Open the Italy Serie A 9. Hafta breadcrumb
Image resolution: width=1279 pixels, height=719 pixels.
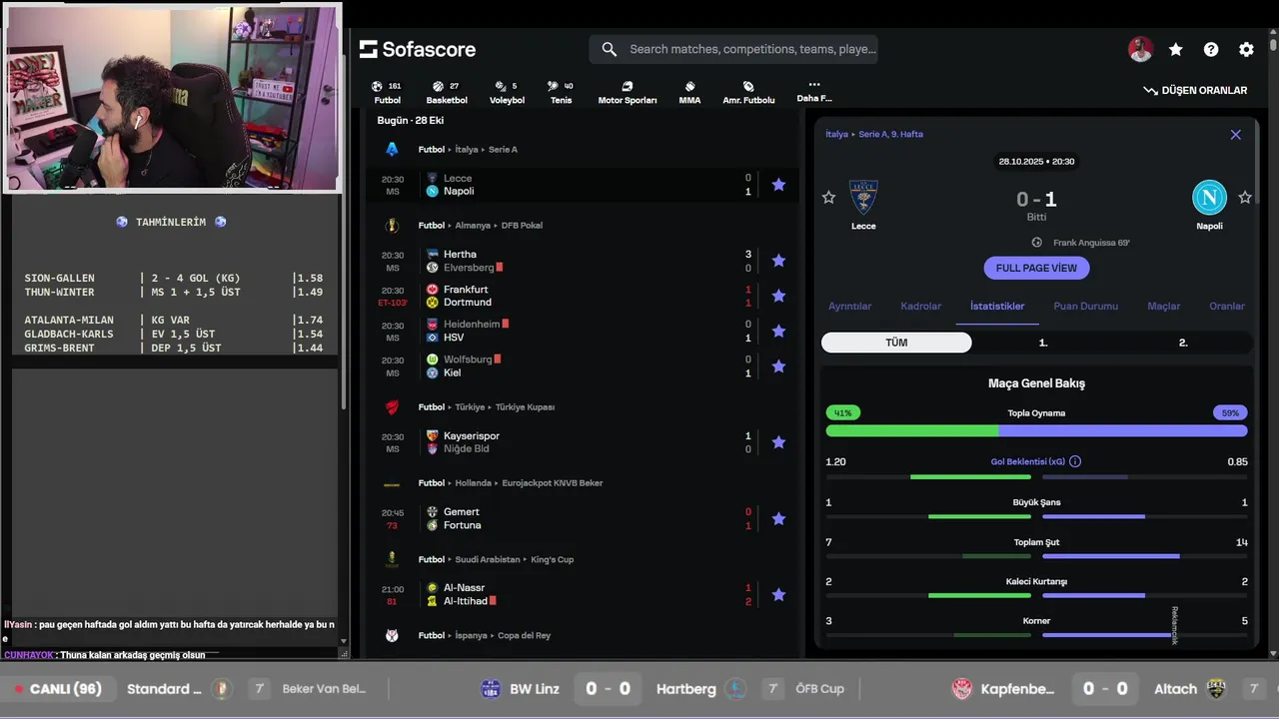[x=874, y=134]
